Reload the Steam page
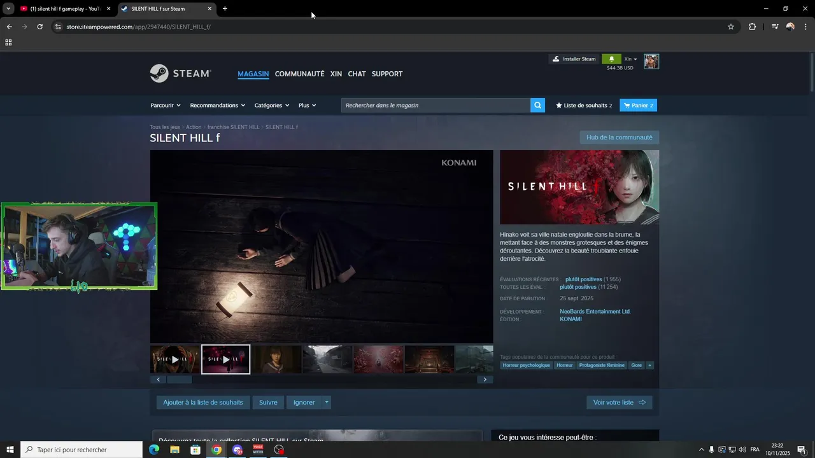815x458 pixels. 39,27
